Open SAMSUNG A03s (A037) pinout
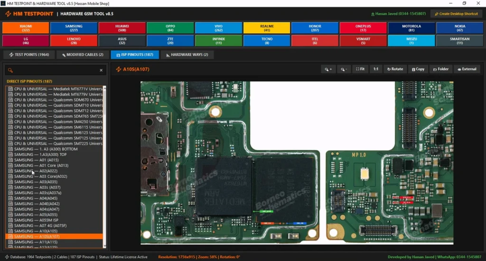Image resolution: width=486 pixels, height=261 pixels. coord(55,187)
